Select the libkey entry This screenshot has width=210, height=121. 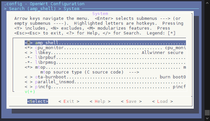pos(105,53)
